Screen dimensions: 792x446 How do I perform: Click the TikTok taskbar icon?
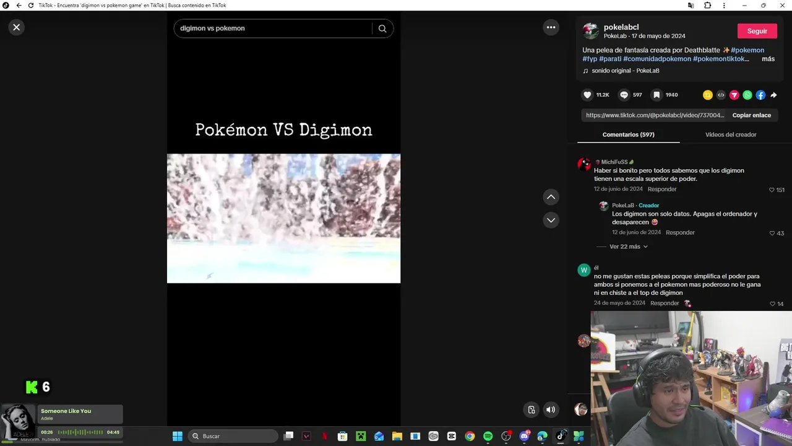coord(561,436)
